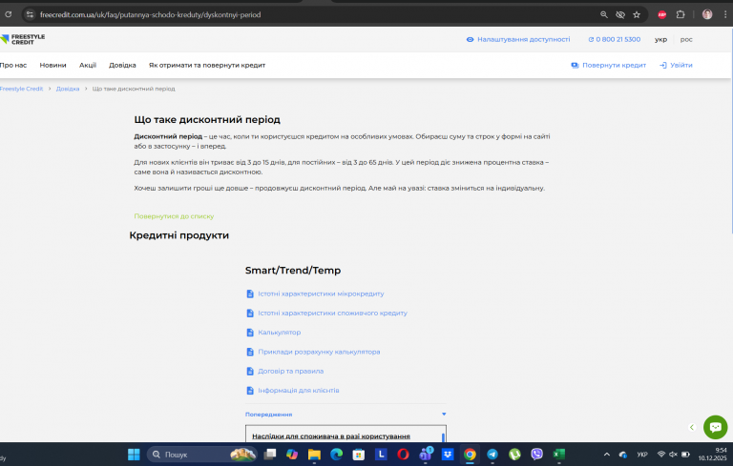Click document icon beside Договір та правила
The height and width of the screenshot is (466, 733).
(250, 371)
